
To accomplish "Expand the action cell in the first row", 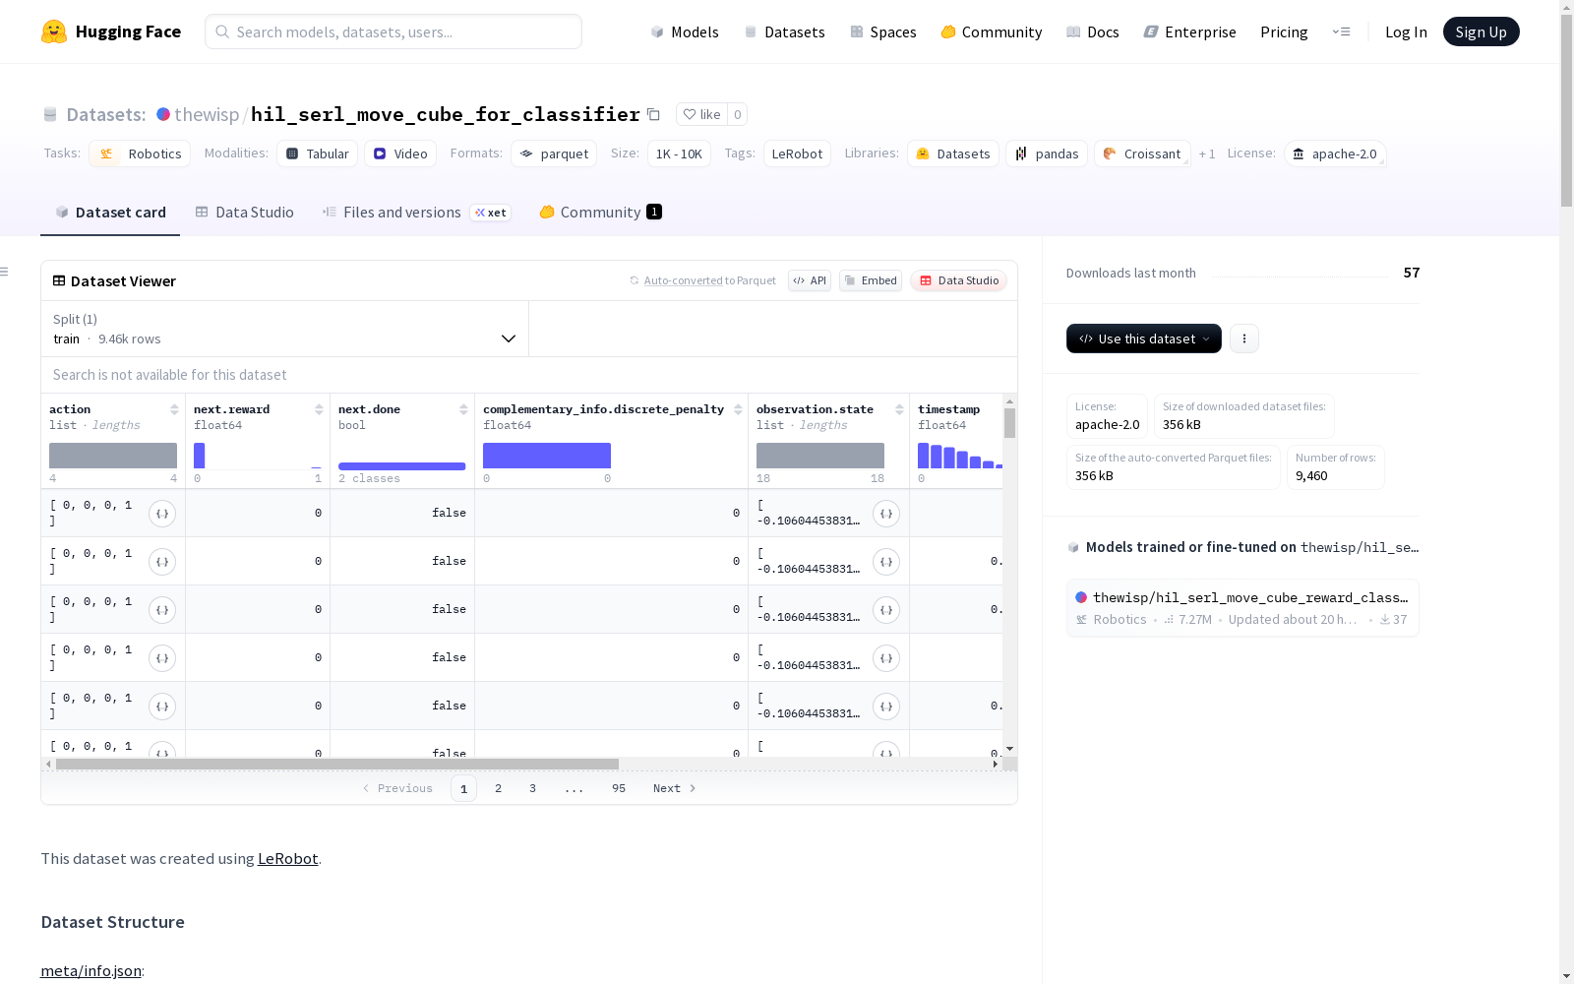I will tap(162, 514).
